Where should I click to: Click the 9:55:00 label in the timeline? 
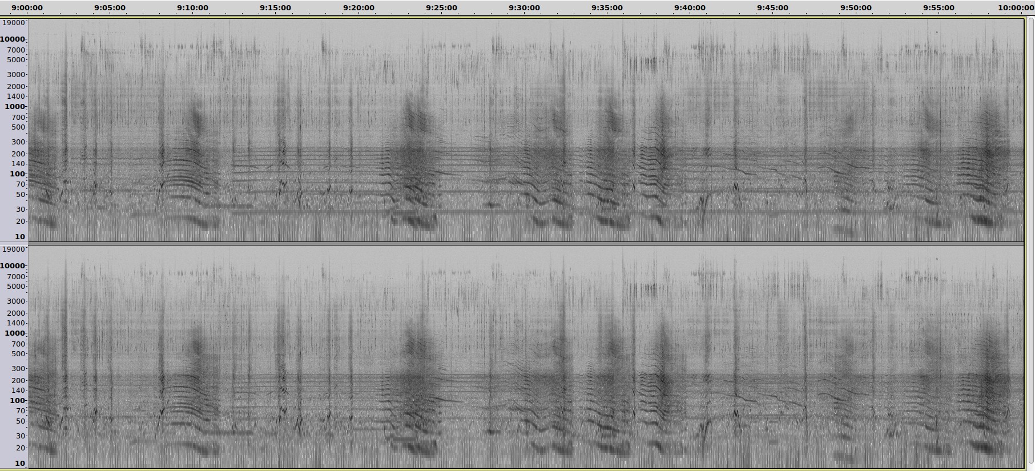pyautogui.click(x=939, y=7)
